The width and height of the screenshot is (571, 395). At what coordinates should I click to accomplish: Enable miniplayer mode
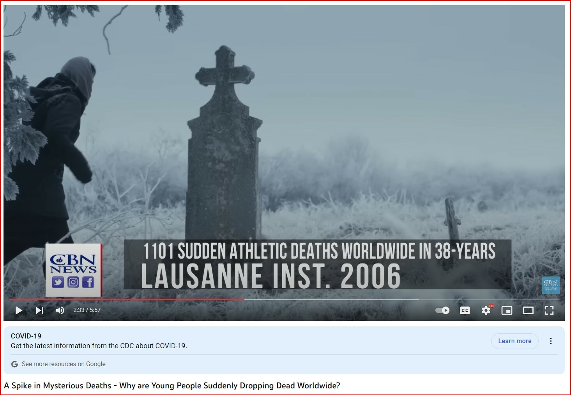tap(507, 310)
